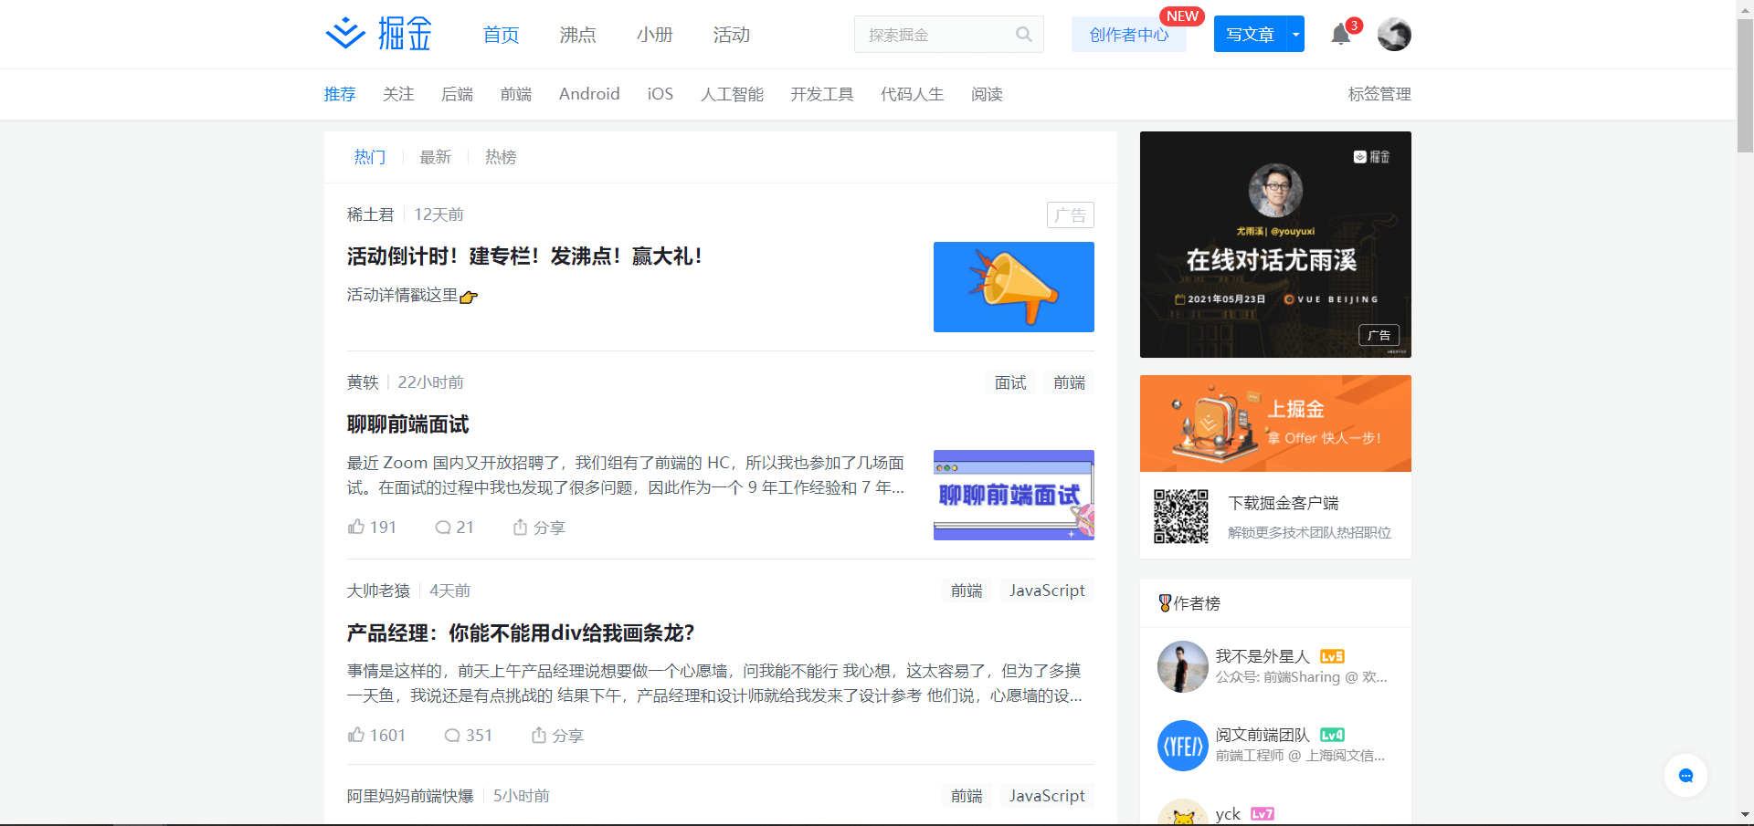Share the 产品经理 div画龙 article
This screenshot has width=1754, height=826.
pyautogui.click(x=557, y=735)
